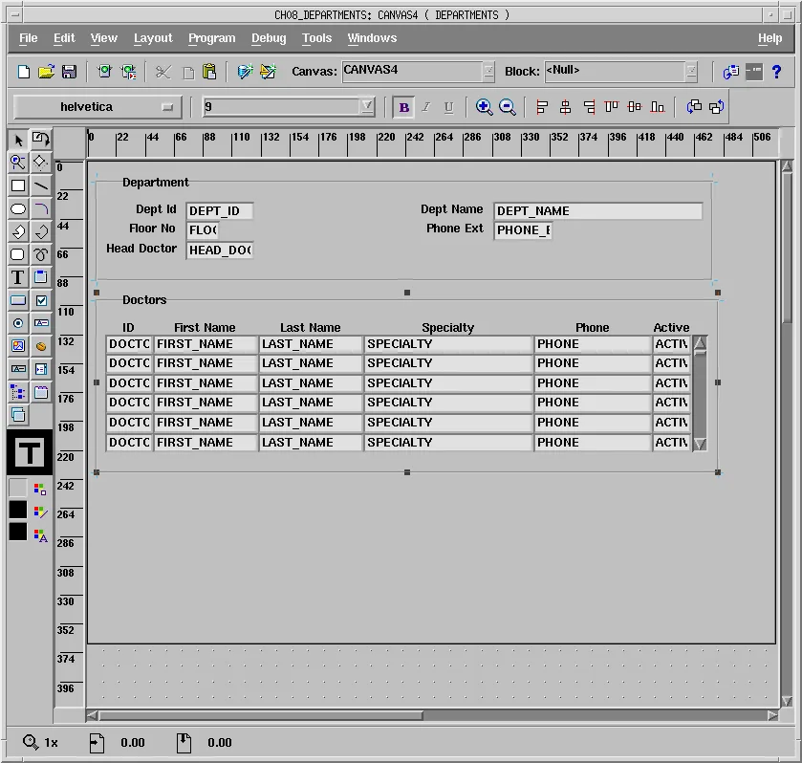The height and width of the screenshot is (763, 802).
Task: Open the Fill Color picker
Action: (x=40, y=489)
